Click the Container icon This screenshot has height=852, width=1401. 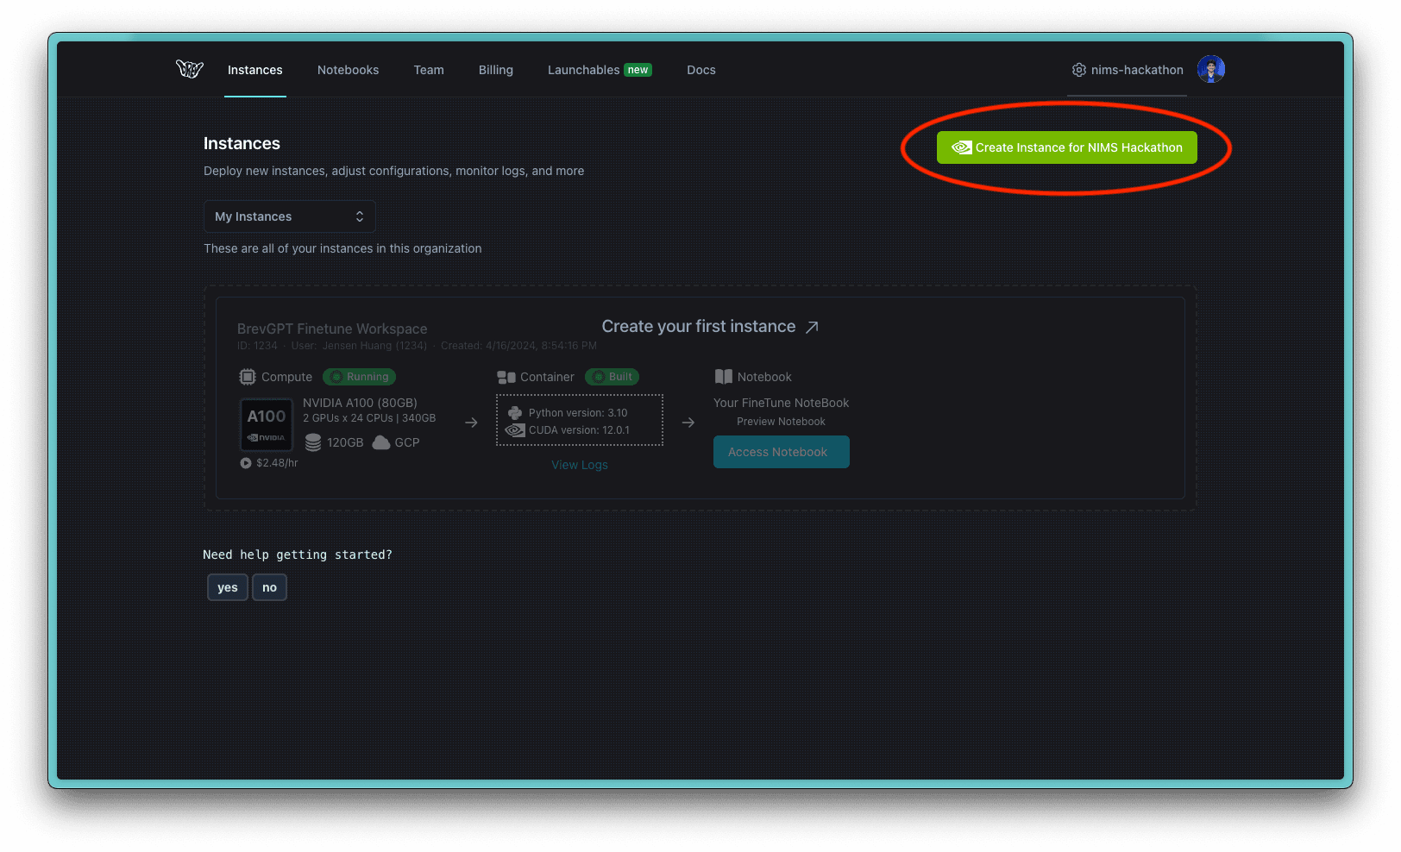506,377
